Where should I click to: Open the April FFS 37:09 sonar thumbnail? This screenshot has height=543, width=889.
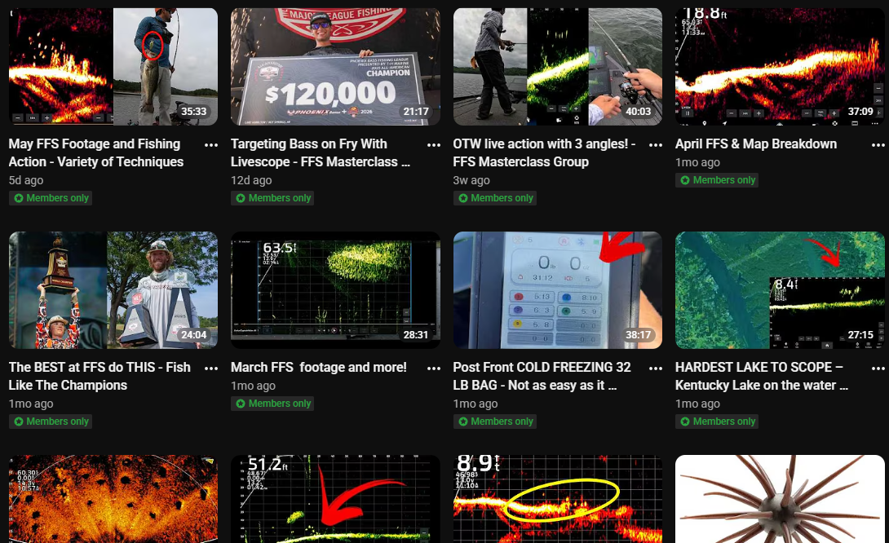coord(781,66)
